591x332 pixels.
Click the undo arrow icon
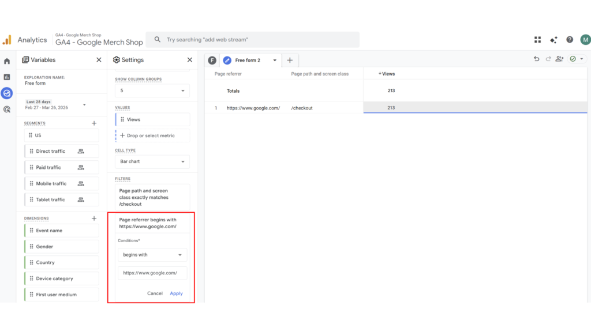537,59
